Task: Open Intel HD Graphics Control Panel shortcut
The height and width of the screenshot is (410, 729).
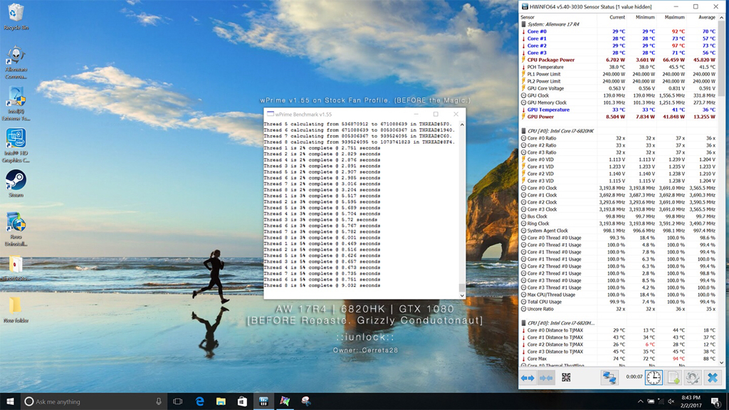Action: tap(16, 145)
